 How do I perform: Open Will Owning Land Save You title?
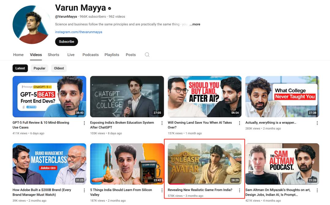(200, 125)
